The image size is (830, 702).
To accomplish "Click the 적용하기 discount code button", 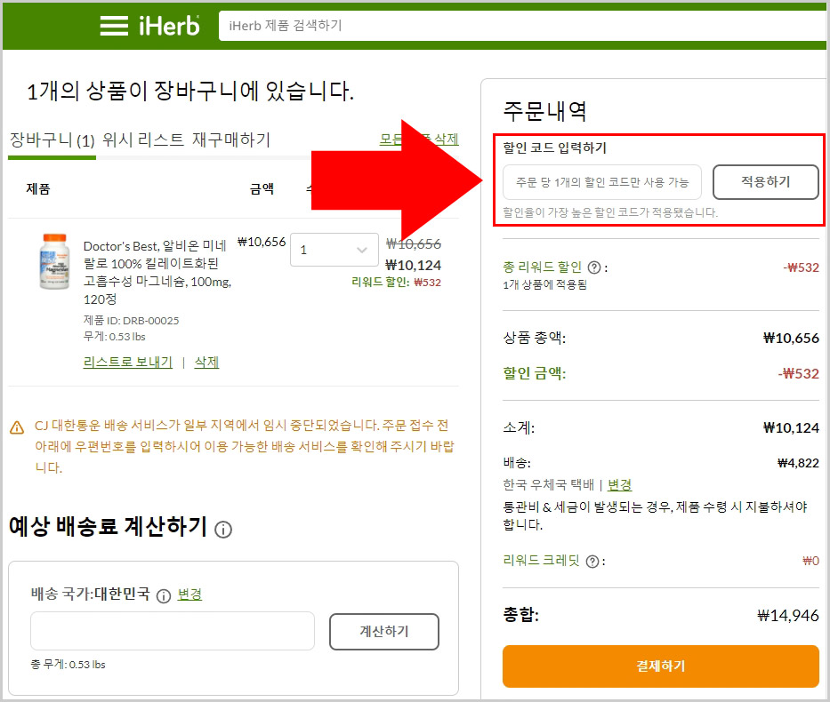I will pos(765,181).
